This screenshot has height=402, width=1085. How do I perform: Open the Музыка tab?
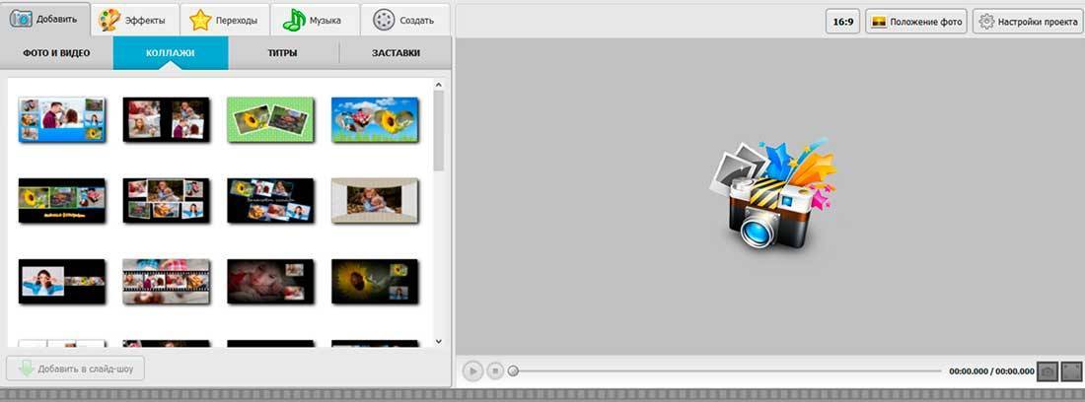[x=316, y=20]
